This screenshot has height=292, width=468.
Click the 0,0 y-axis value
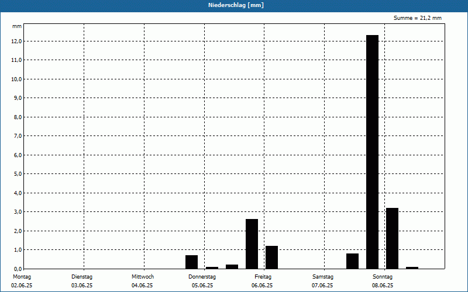18,269
